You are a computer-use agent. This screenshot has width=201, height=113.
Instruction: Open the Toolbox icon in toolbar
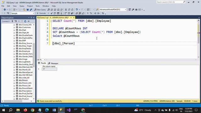[136, 10]
